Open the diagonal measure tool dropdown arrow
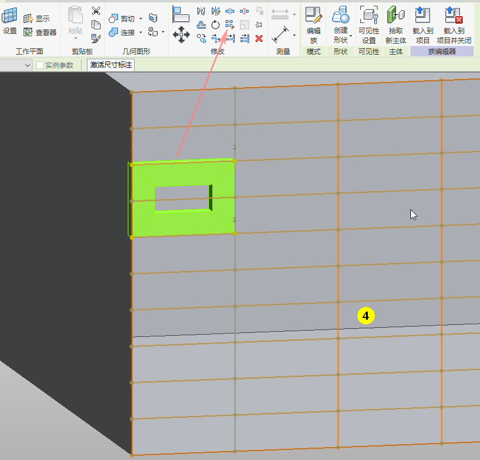The image size is (480, 460). point(295,36)
